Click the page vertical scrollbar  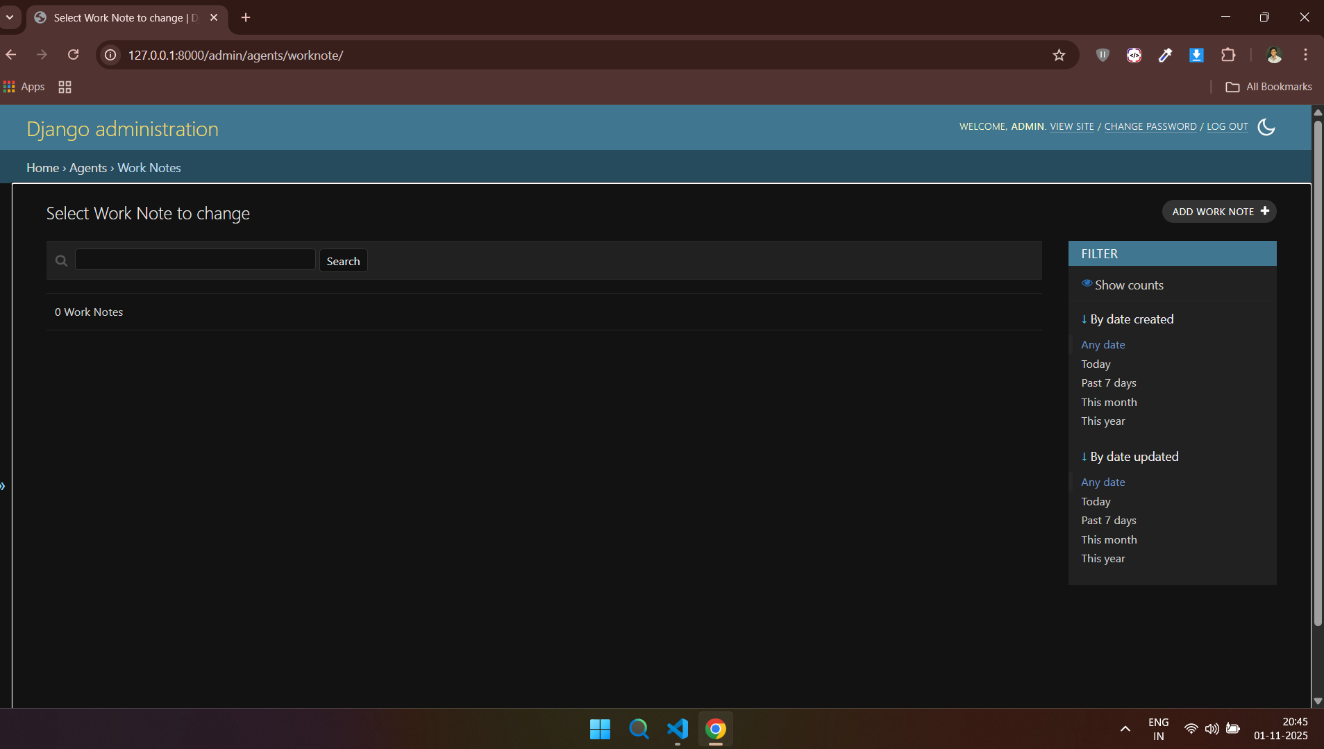coord(1318,373)
